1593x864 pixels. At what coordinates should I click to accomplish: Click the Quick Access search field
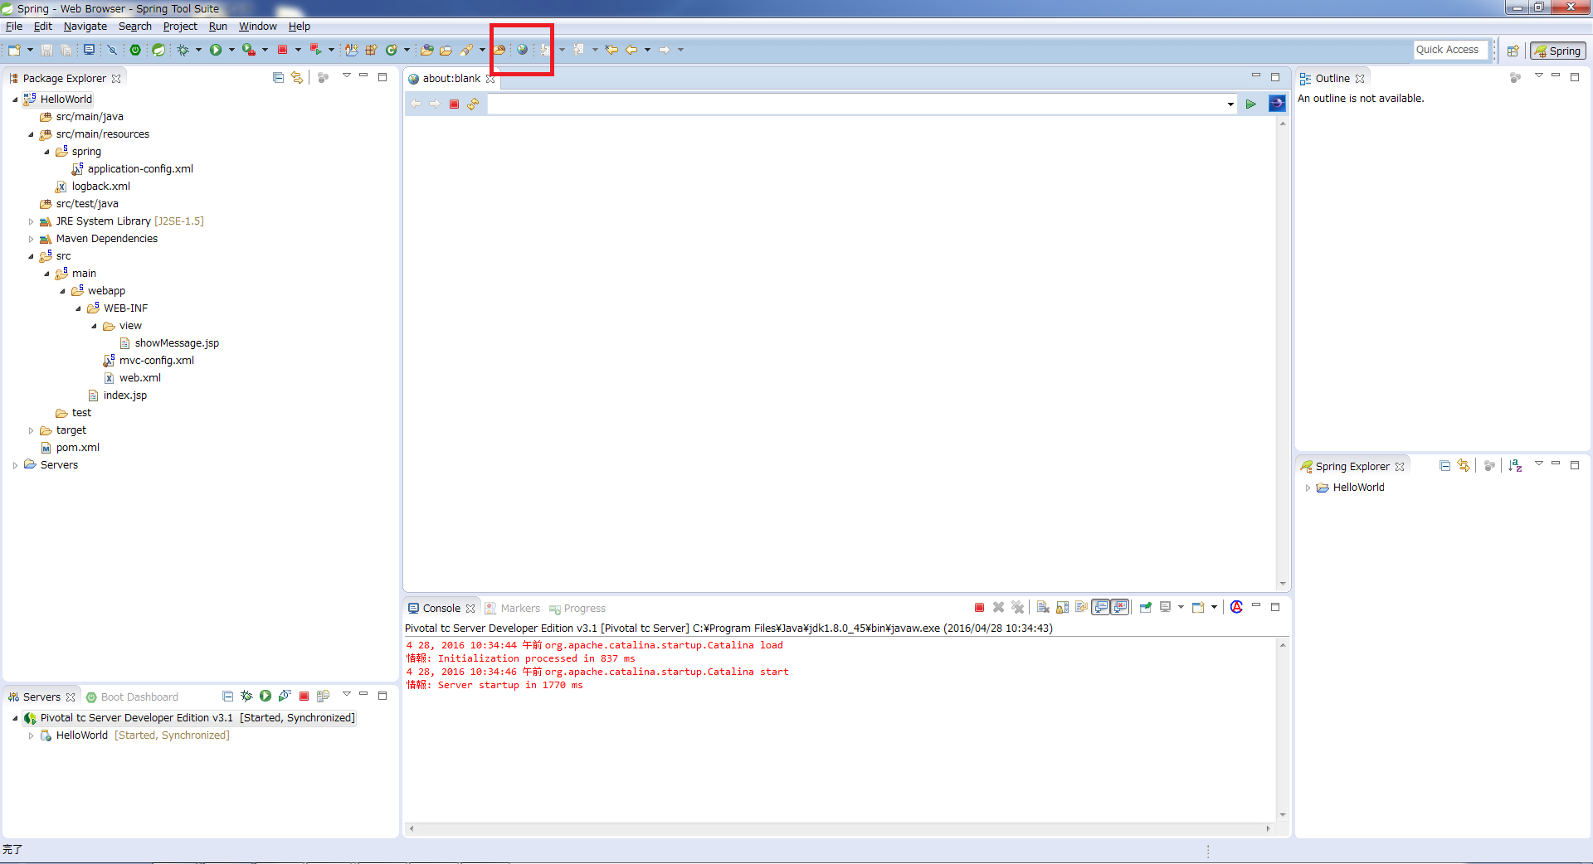1449,50
